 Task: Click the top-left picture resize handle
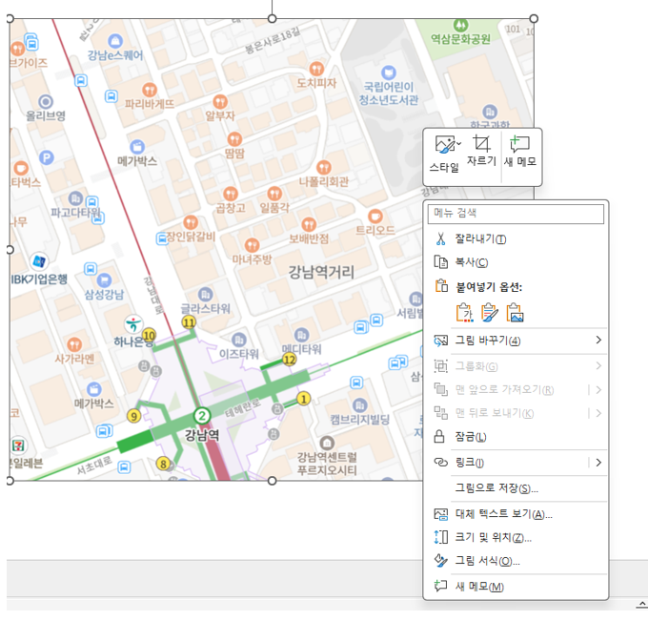(x=10, y=19)
